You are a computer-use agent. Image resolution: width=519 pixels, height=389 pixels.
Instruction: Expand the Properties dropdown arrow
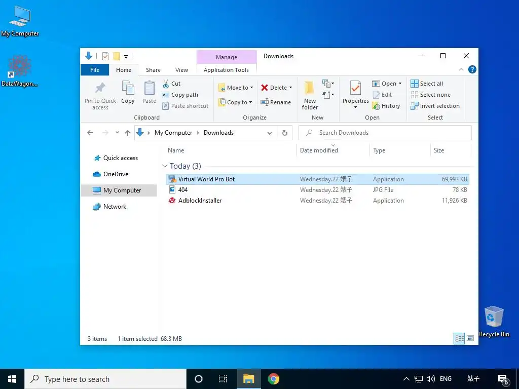tap(355, 107)
